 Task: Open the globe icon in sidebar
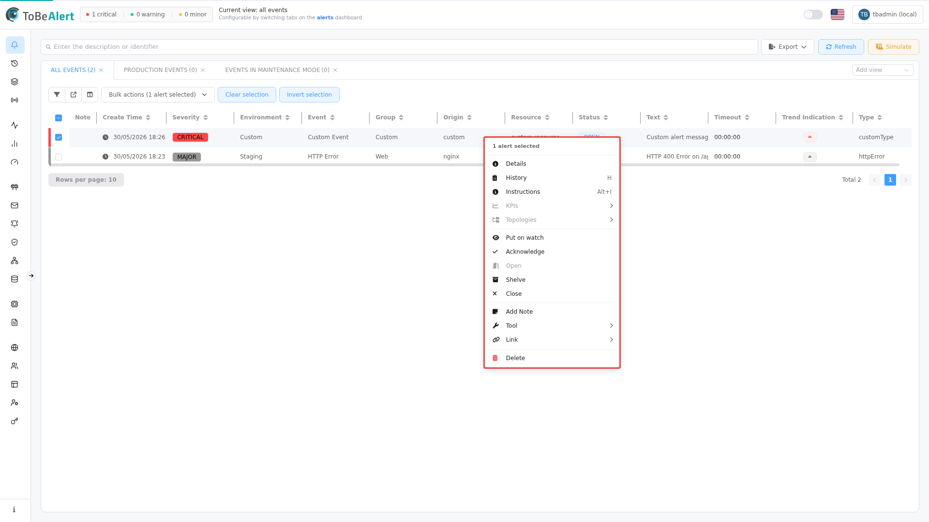pyautogui.click(x=15, y=348)
